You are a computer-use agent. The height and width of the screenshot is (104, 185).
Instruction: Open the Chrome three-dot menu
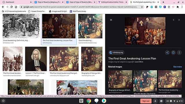(x=182, y=7)
